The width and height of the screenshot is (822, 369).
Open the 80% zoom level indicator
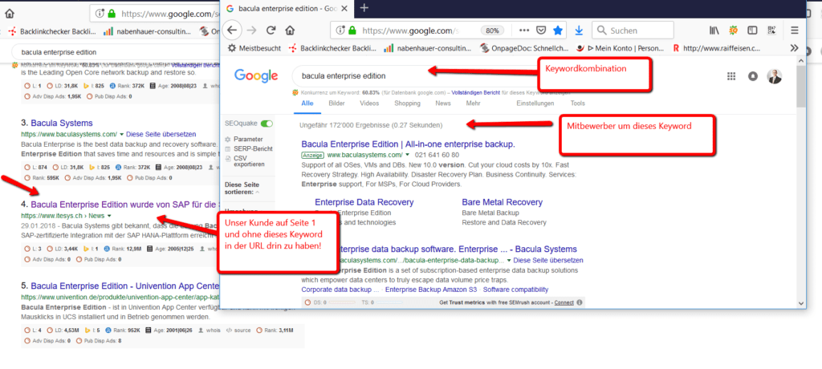tap(493, 30)
